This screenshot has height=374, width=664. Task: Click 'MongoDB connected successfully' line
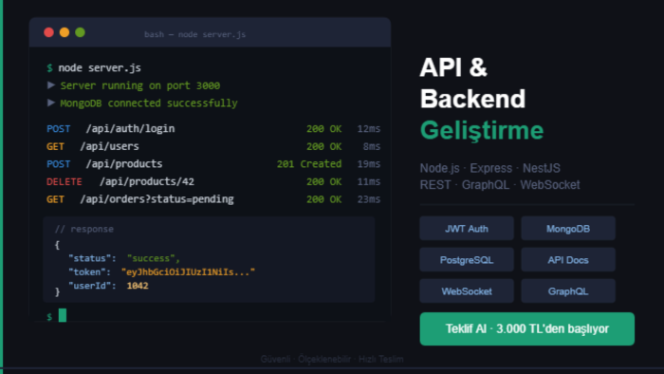click(149, 103)
